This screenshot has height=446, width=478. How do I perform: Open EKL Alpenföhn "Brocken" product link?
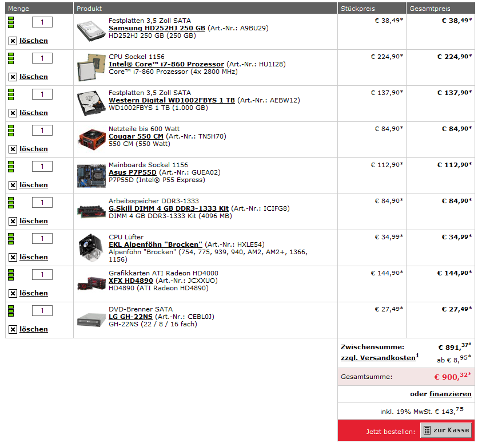pos(156,244)
